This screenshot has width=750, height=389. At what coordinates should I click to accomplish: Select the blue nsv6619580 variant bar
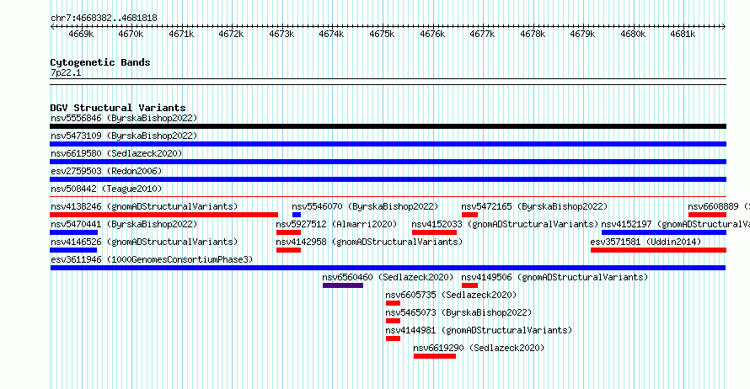click(x=388, y=162)
